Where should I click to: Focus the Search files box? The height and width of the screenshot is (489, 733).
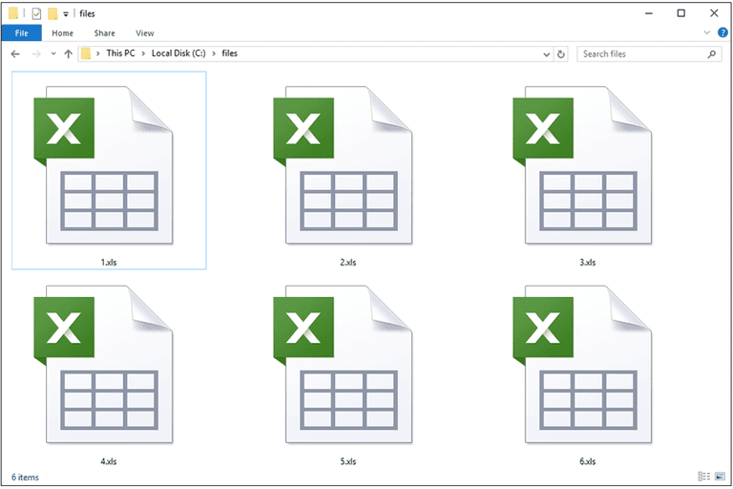point(649,54)
